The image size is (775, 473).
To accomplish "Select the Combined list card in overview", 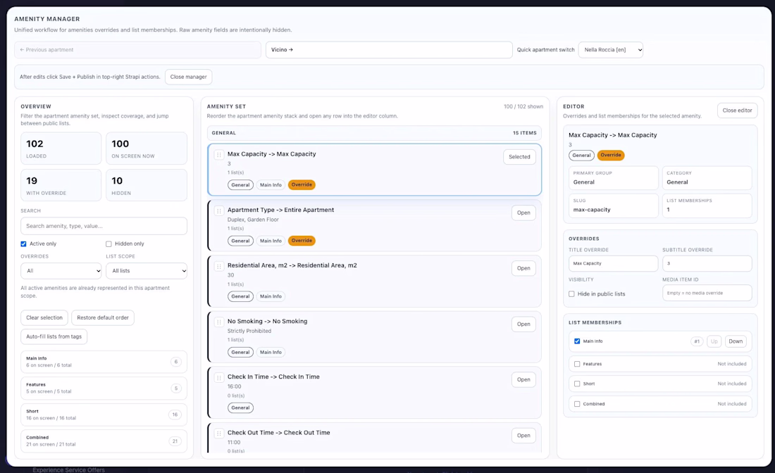I will 104,441.
